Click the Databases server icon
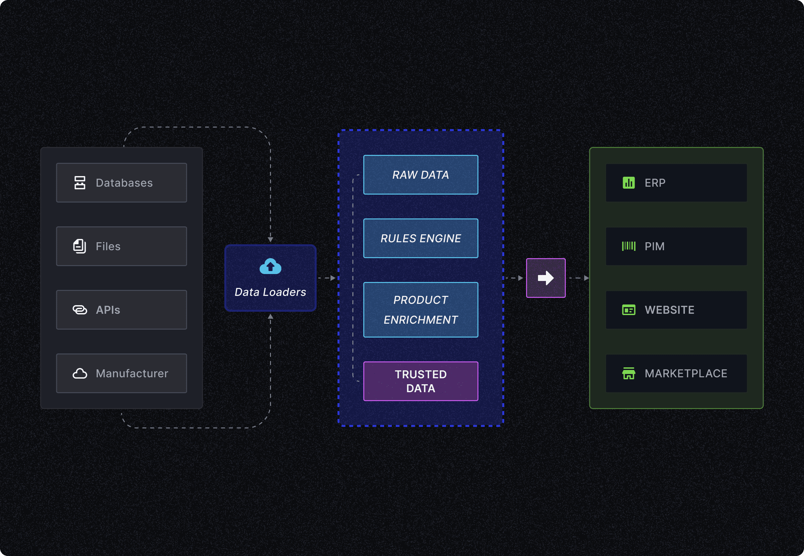Image resolution: width=804 pixels, height=556 pixels. click(x=80, y=183)
